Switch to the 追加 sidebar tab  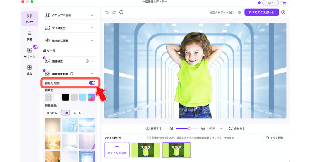(29, 70)
